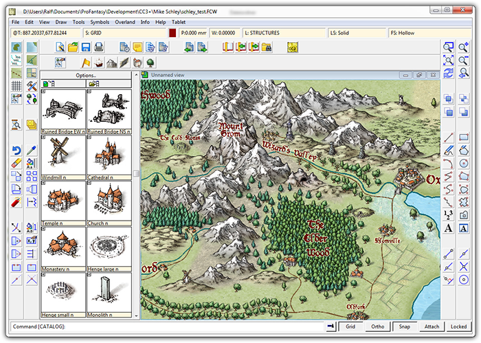The width and height of the screenshot is (481, 343).
Task: Select the text tool letter A
Action: (x=448, y=228)
